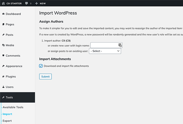Open the Comments menu item
Image resolution: width=183 pixels, height=124 pixels.
click(13, 56)
